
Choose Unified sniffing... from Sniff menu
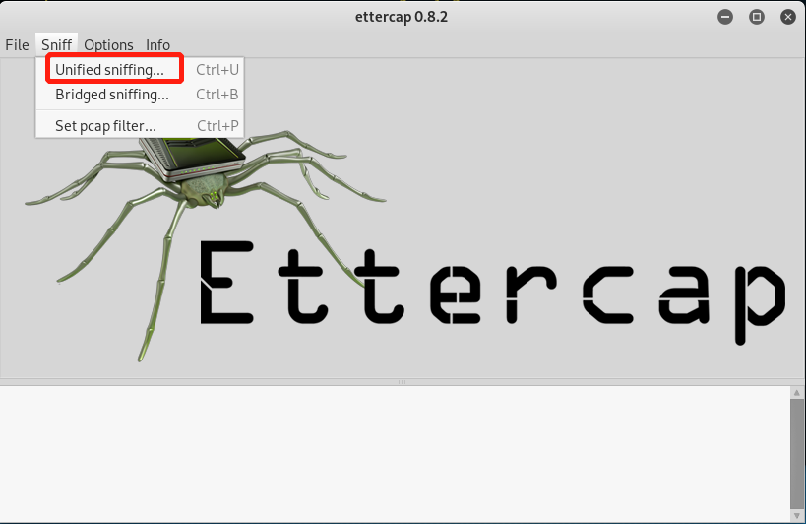point(140,69)
